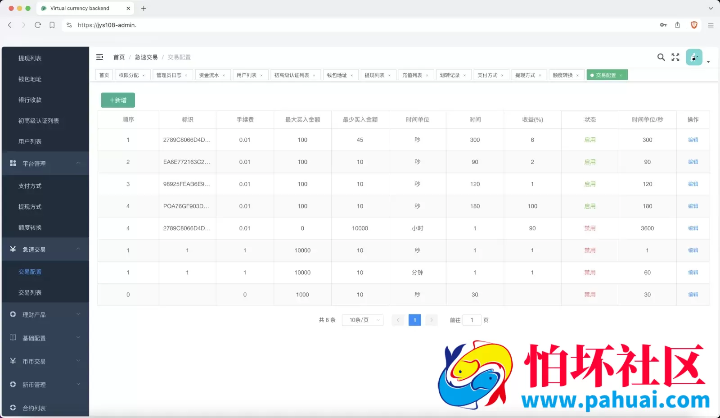Edit the row with 标识 EA6E772163C2

point(693,162)
